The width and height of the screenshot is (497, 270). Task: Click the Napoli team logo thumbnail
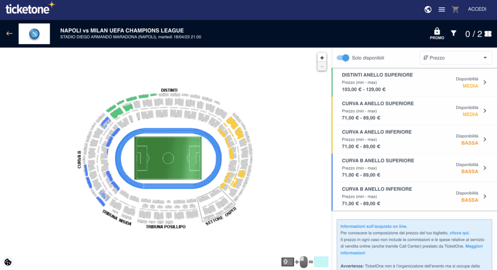pos(34,33)
